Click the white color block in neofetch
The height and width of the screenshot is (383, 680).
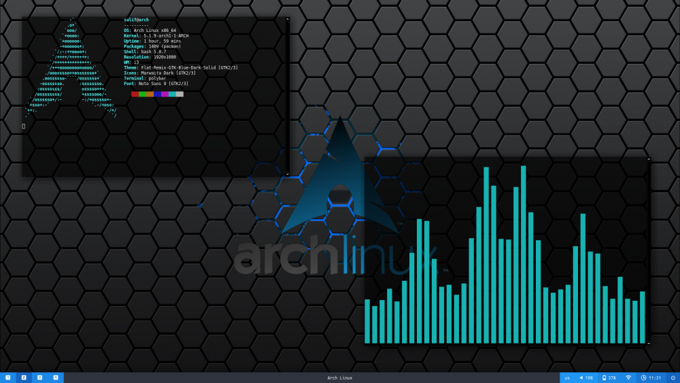click(x=180, y=94)
